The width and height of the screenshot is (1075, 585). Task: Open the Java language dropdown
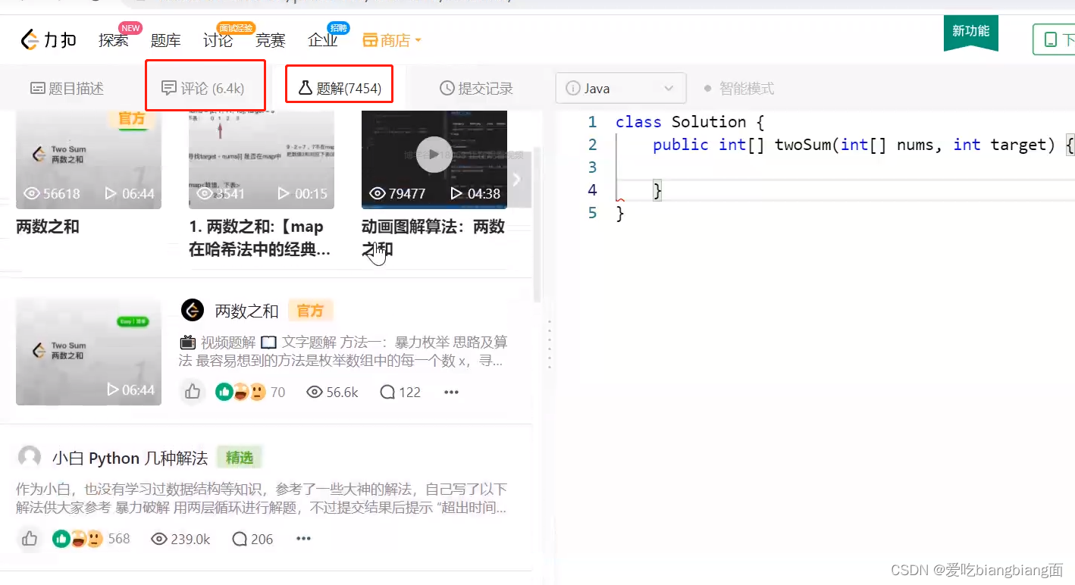[621, 88]
